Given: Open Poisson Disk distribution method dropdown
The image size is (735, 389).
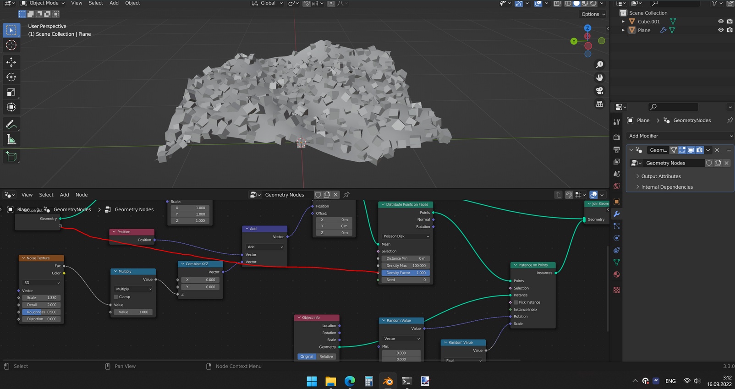Looking at the screenshot, I should click(x=406, y=236).
